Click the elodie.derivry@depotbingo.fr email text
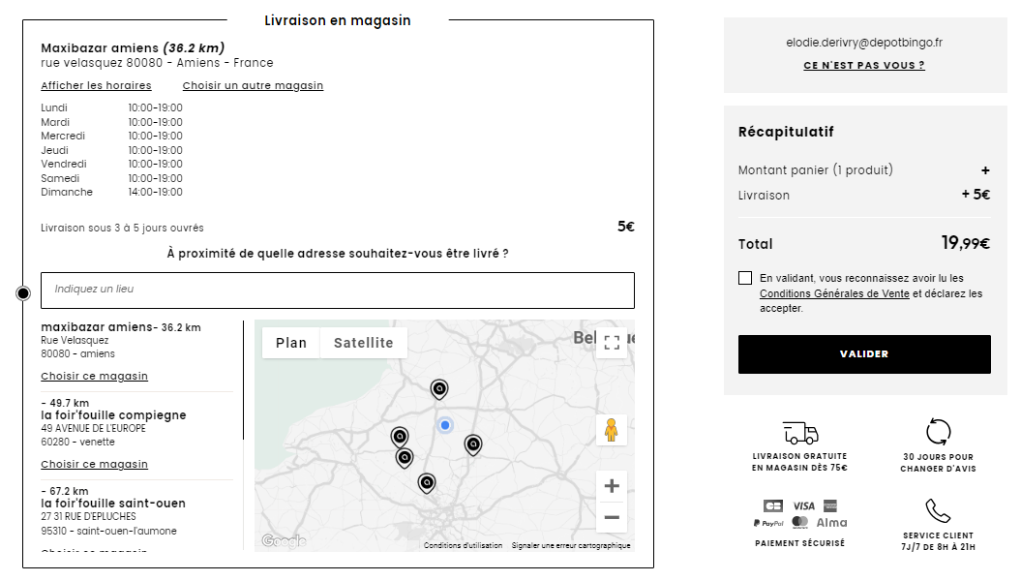This screenshot has width=1021, height=581. [x=864, y=43]
